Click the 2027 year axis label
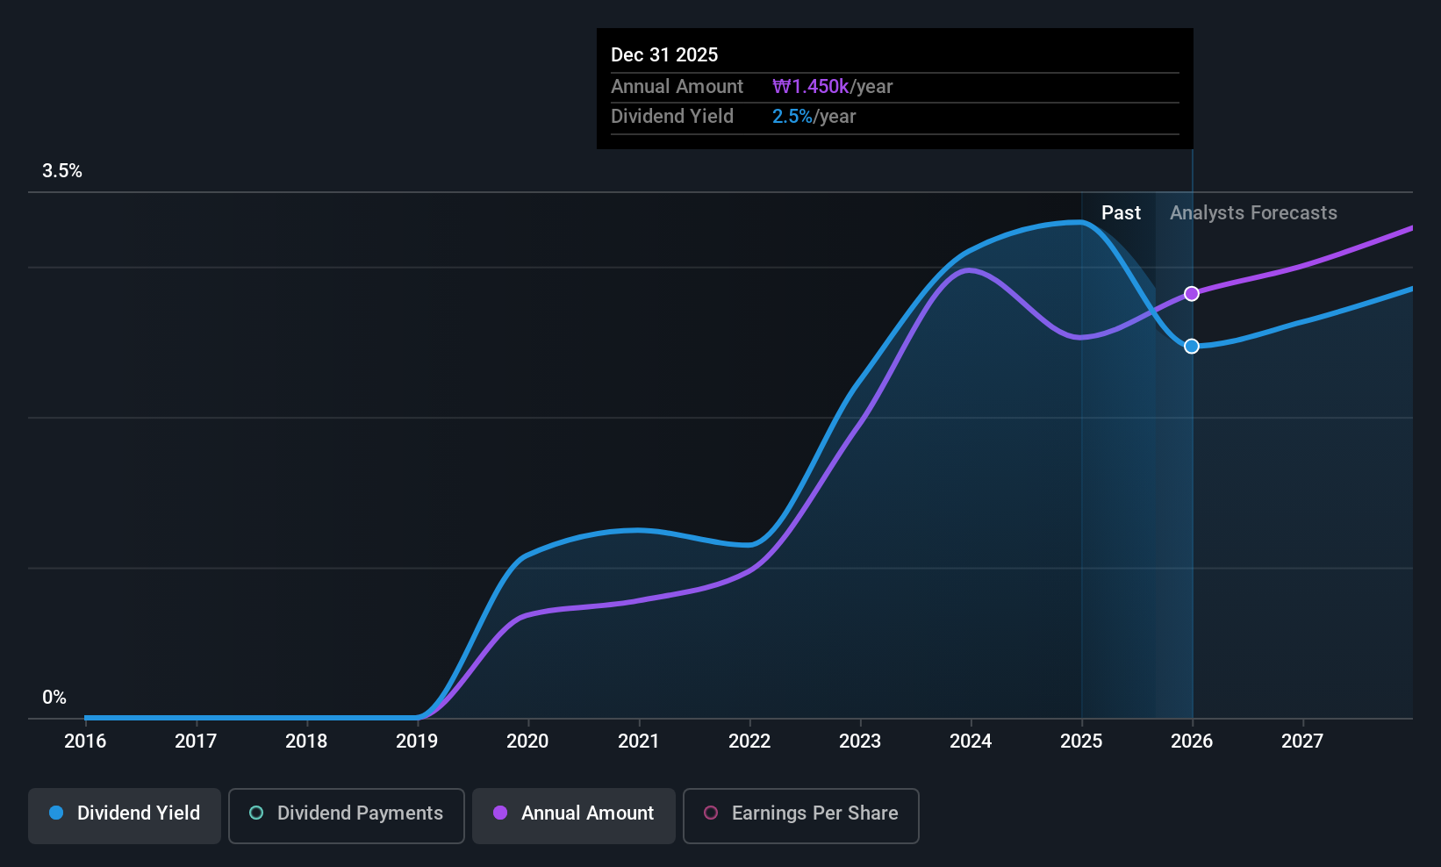Screen dimensions: 1441x867 pyautogui.click(x=1302, y=742)
